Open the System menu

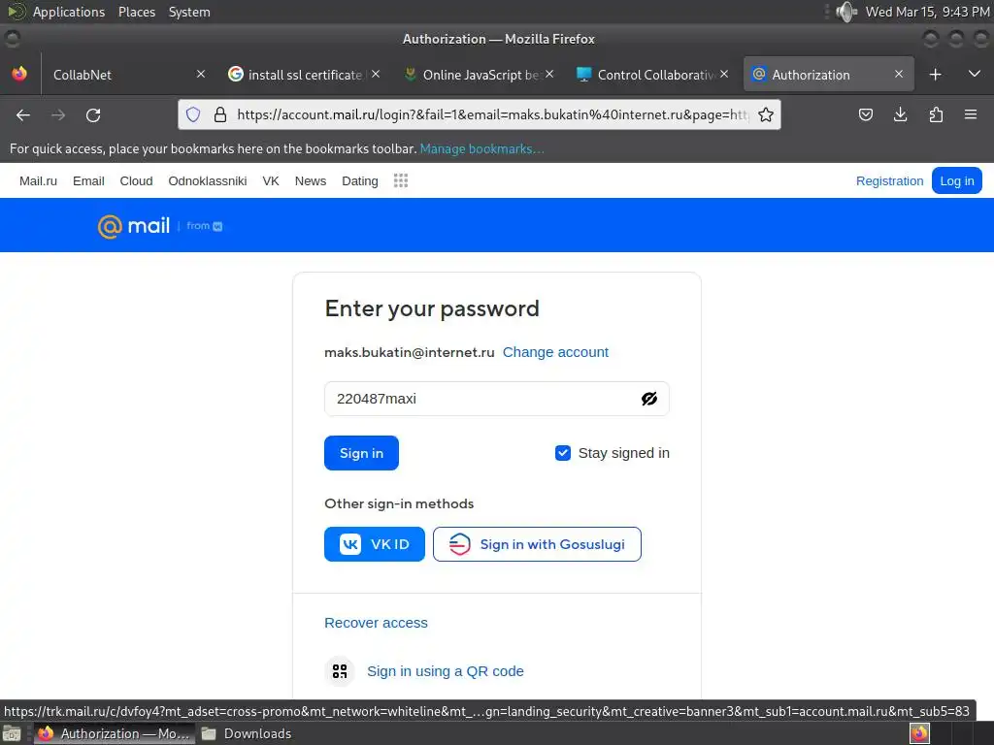(189, 12)
